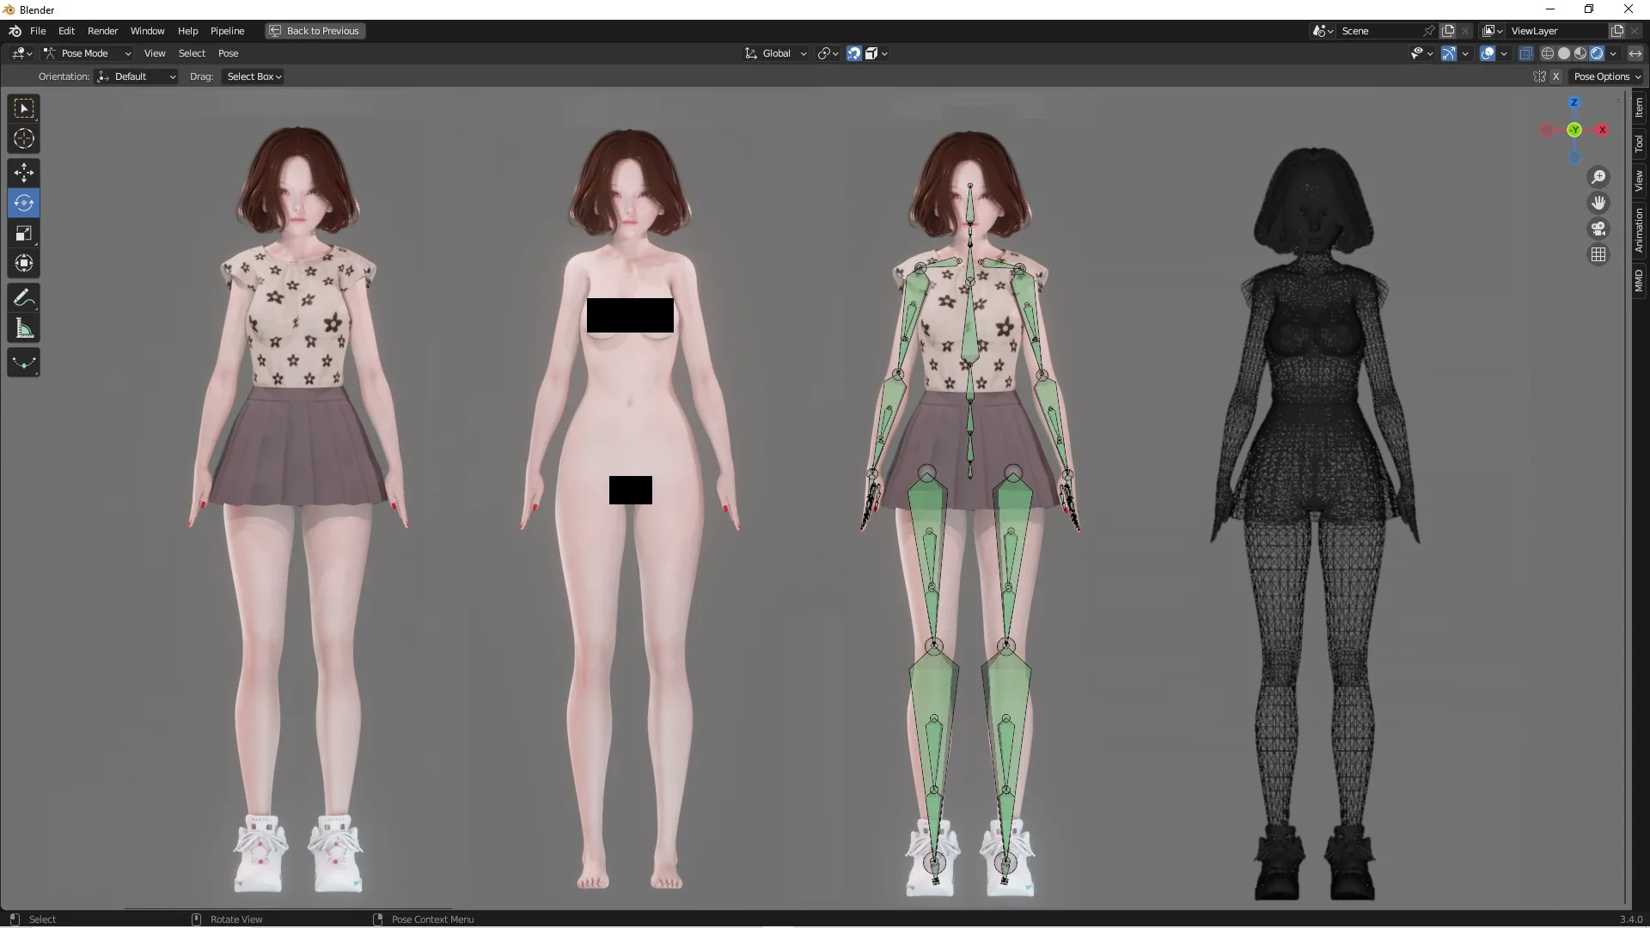The width and height of the screenshot is (1650, 928).
Task: Add new ViewLayer copy icon
Action: point(1616,31)
